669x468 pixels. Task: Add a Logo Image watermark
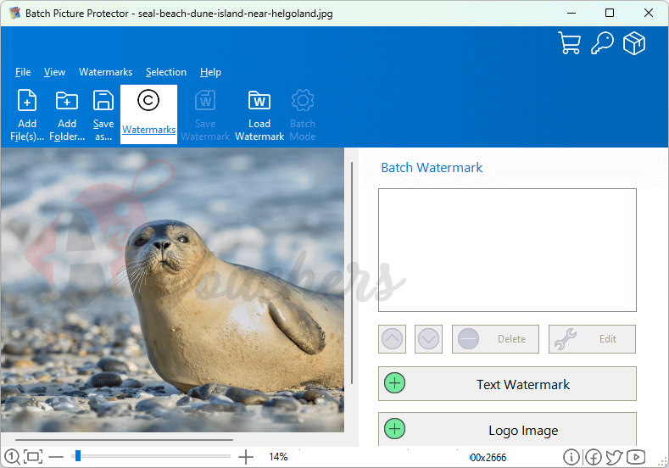pyautogui.click(x=507, y=430)
